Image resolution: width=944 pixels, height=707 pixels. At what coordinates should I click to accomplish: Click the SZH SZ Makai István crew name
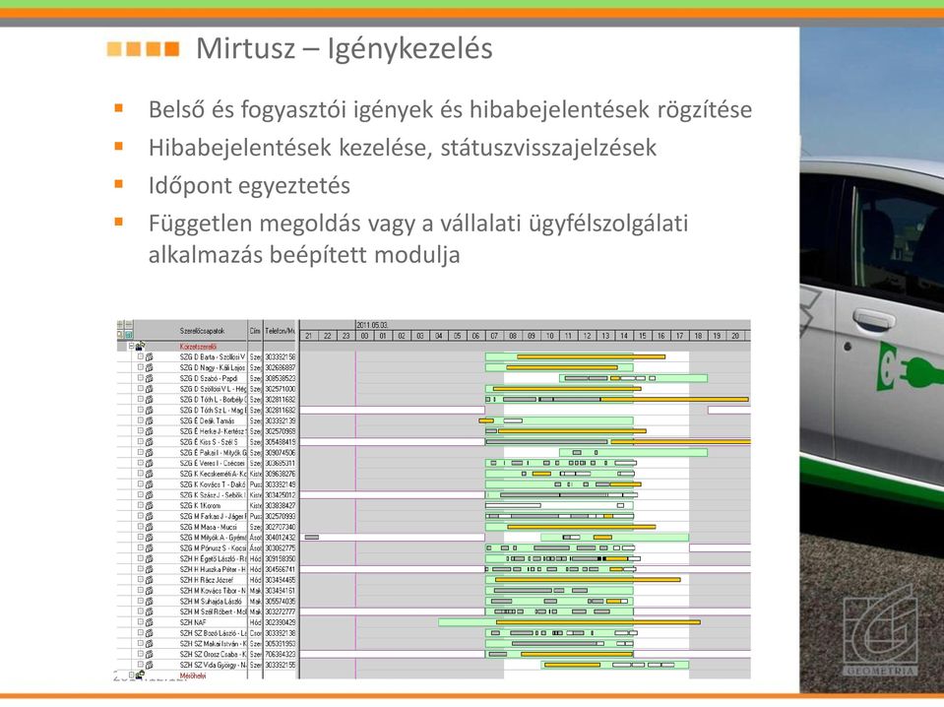(213, 643)
